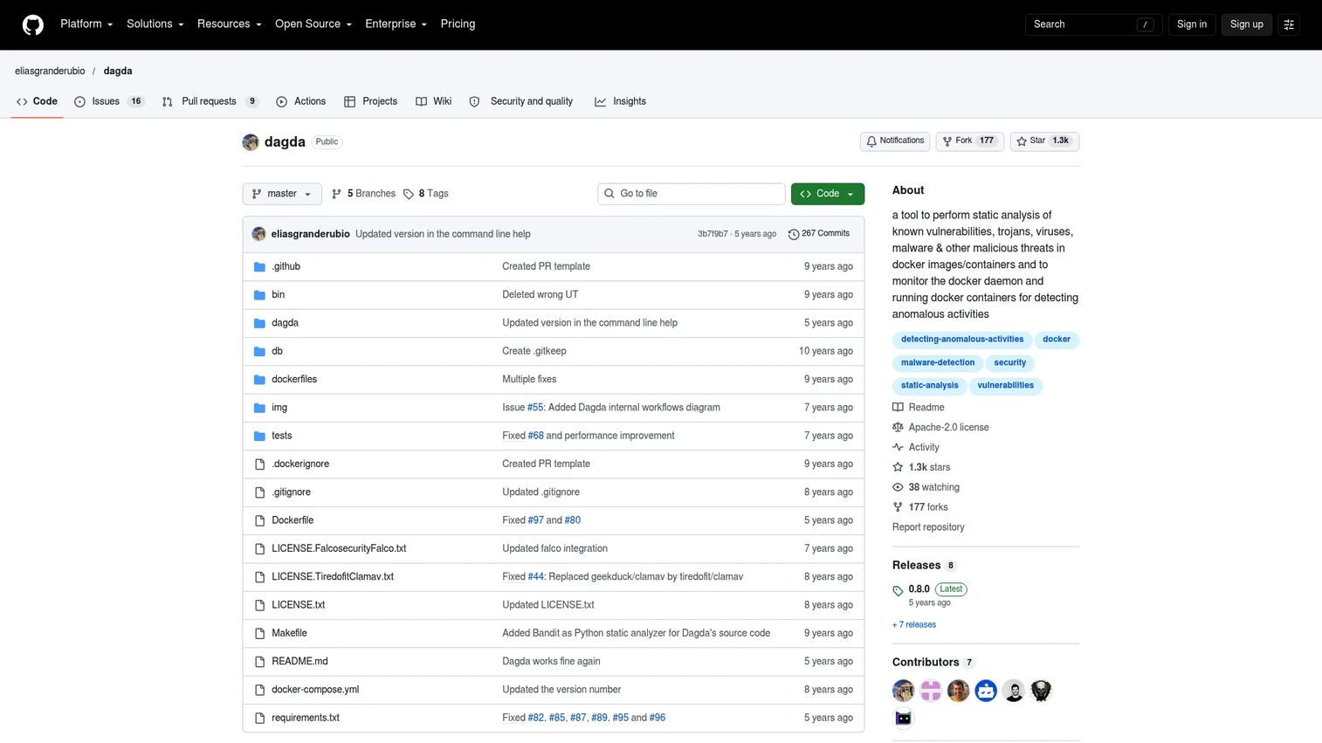Expand the green Code dropdown
The width and height of the screenshot is (1322, 743).
click(828, 194)
